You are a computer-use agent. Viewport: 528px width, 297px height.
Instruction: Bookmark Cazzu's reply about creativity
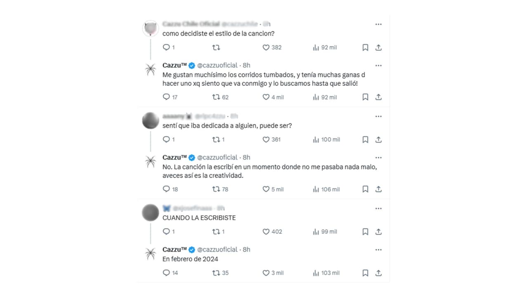[x=365, y=189]
